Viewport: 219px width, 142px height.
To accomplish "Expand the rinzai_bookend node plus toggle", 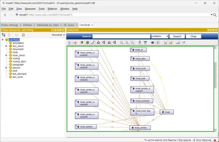I will [132, 100].
